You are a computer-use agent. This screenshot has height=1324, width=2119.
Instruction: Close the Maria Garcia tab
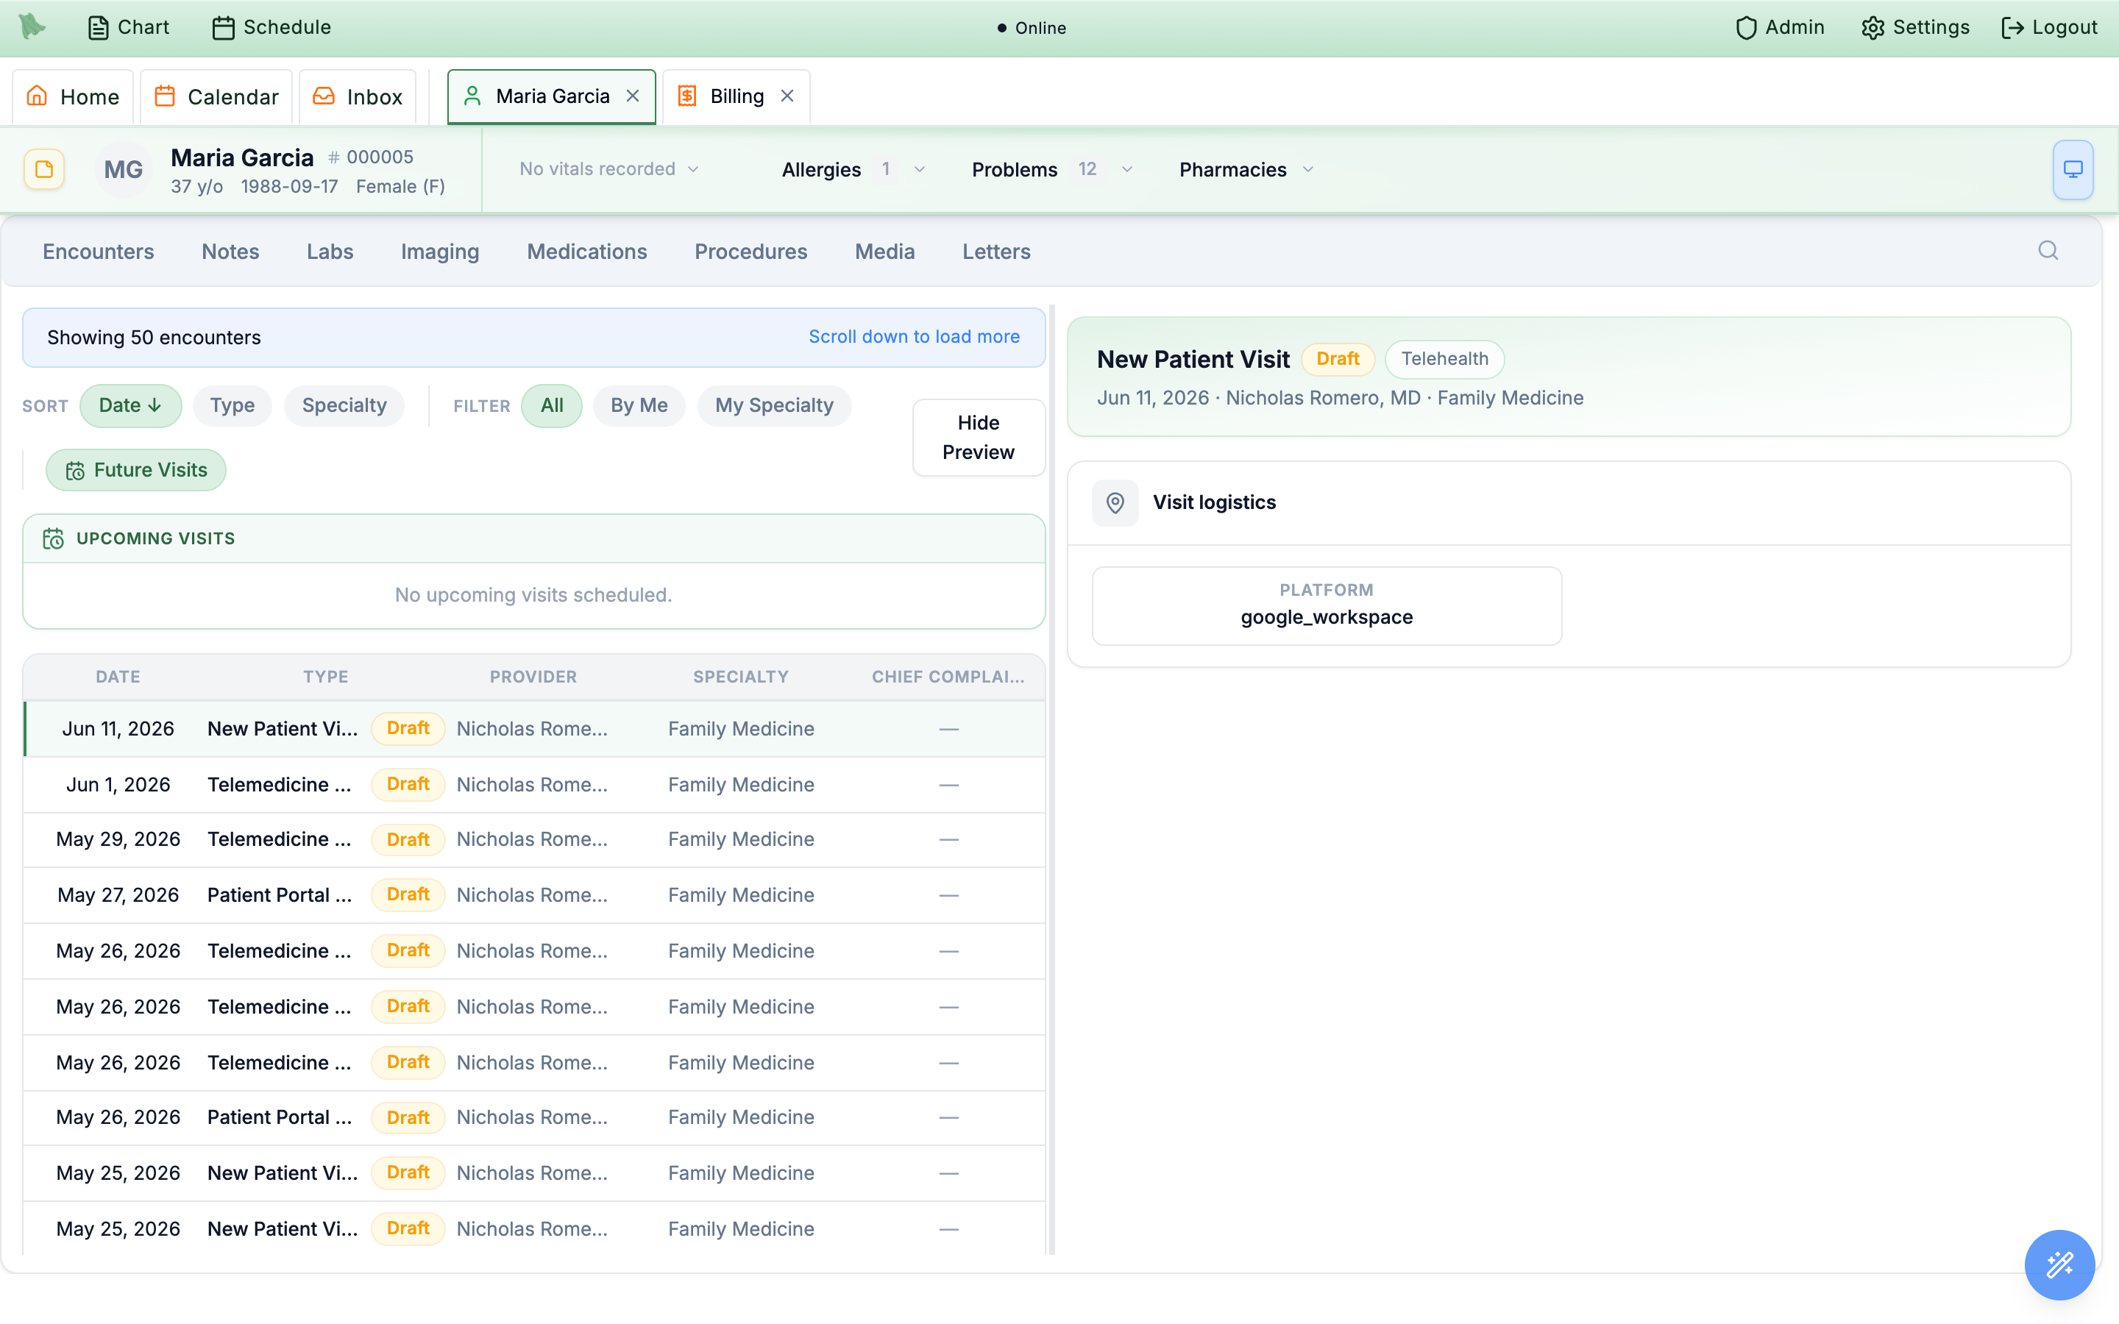coord(633,96)
